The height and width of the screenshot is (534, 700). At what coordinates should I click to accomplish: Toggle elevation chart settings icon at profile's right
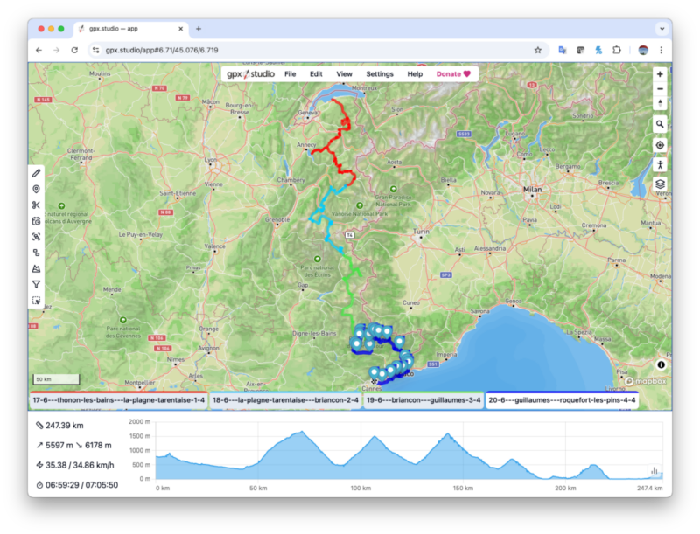654,470
